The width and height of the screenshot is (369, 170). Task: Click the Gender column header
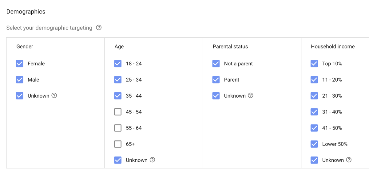25,47
